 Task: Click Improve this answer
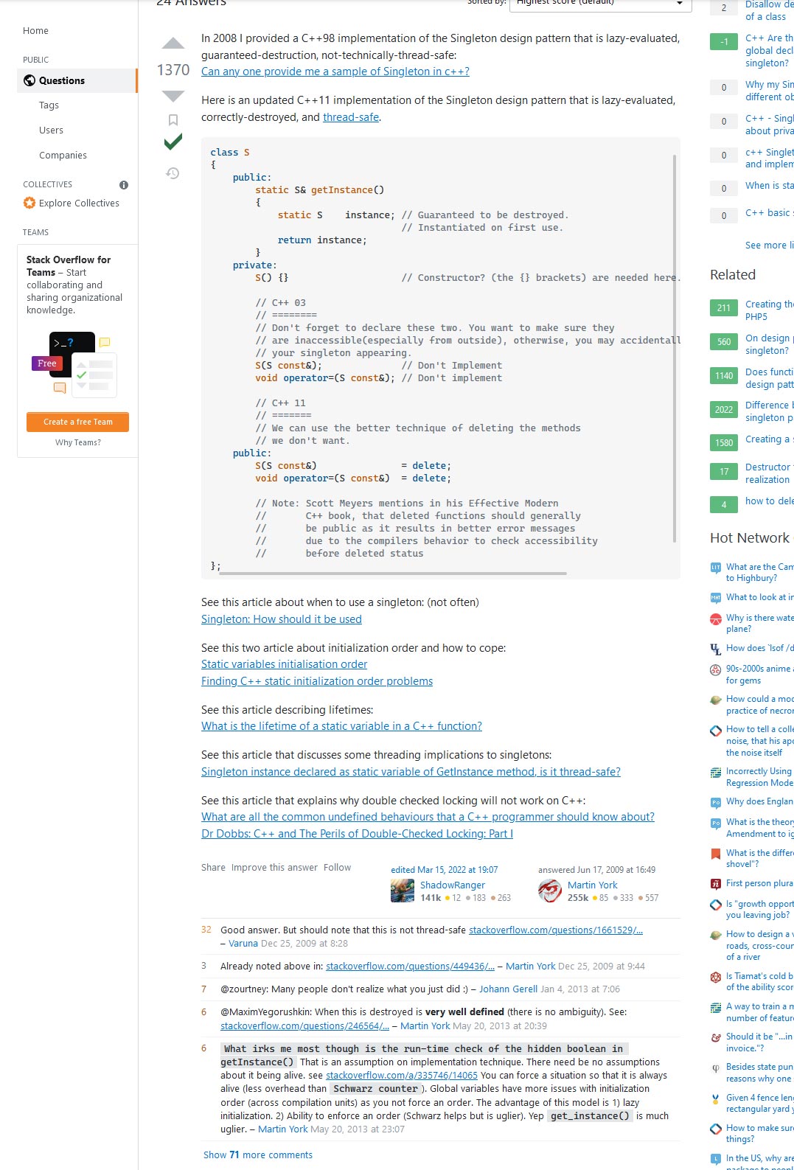[274, 868]
